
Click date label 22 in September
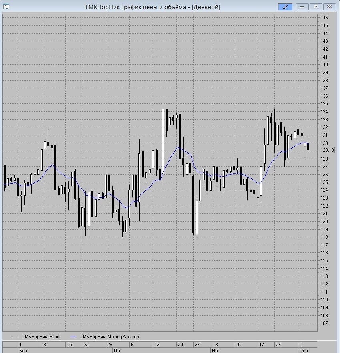(86, 345)
